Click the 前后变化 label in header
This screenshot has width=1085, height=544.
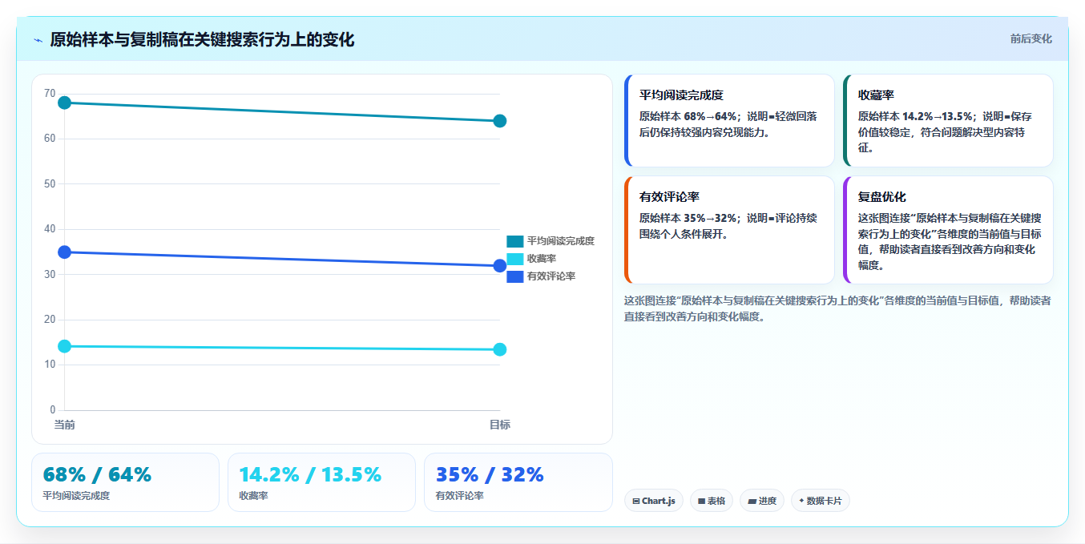pyautogui.click(x=1031, y=38)
